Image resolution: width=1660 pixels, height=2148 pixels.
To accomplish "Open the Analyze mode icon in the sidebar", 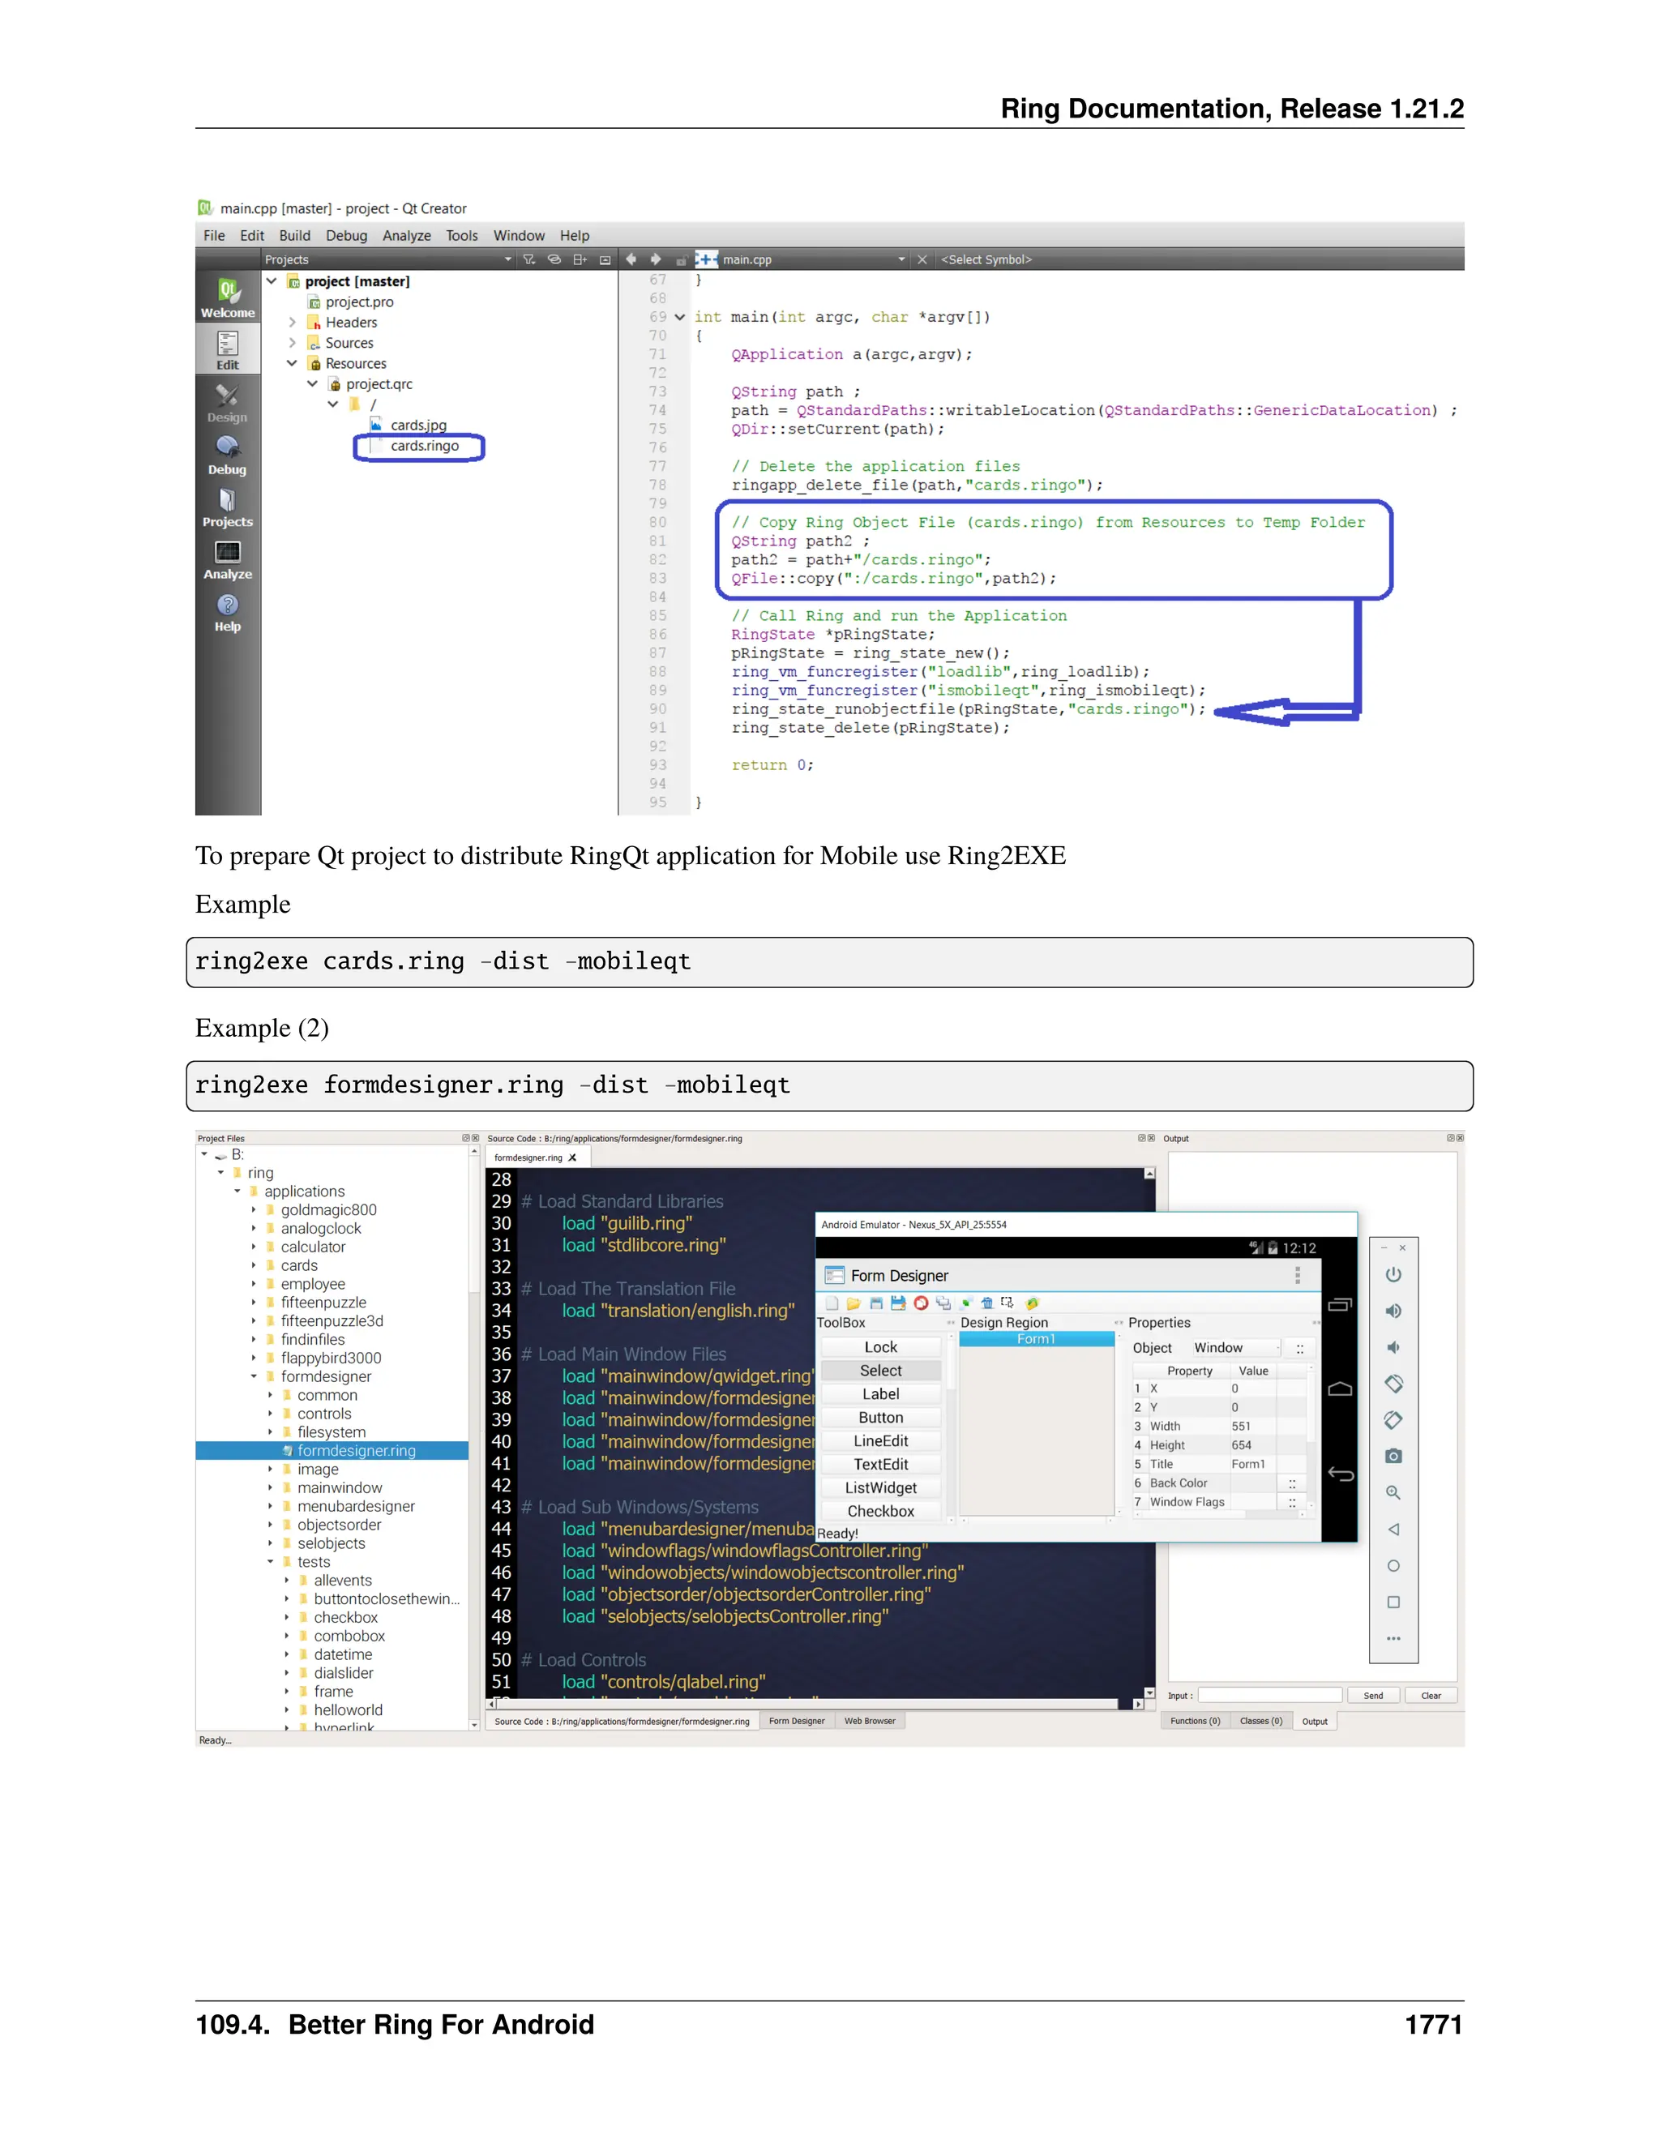I will 227,559.
